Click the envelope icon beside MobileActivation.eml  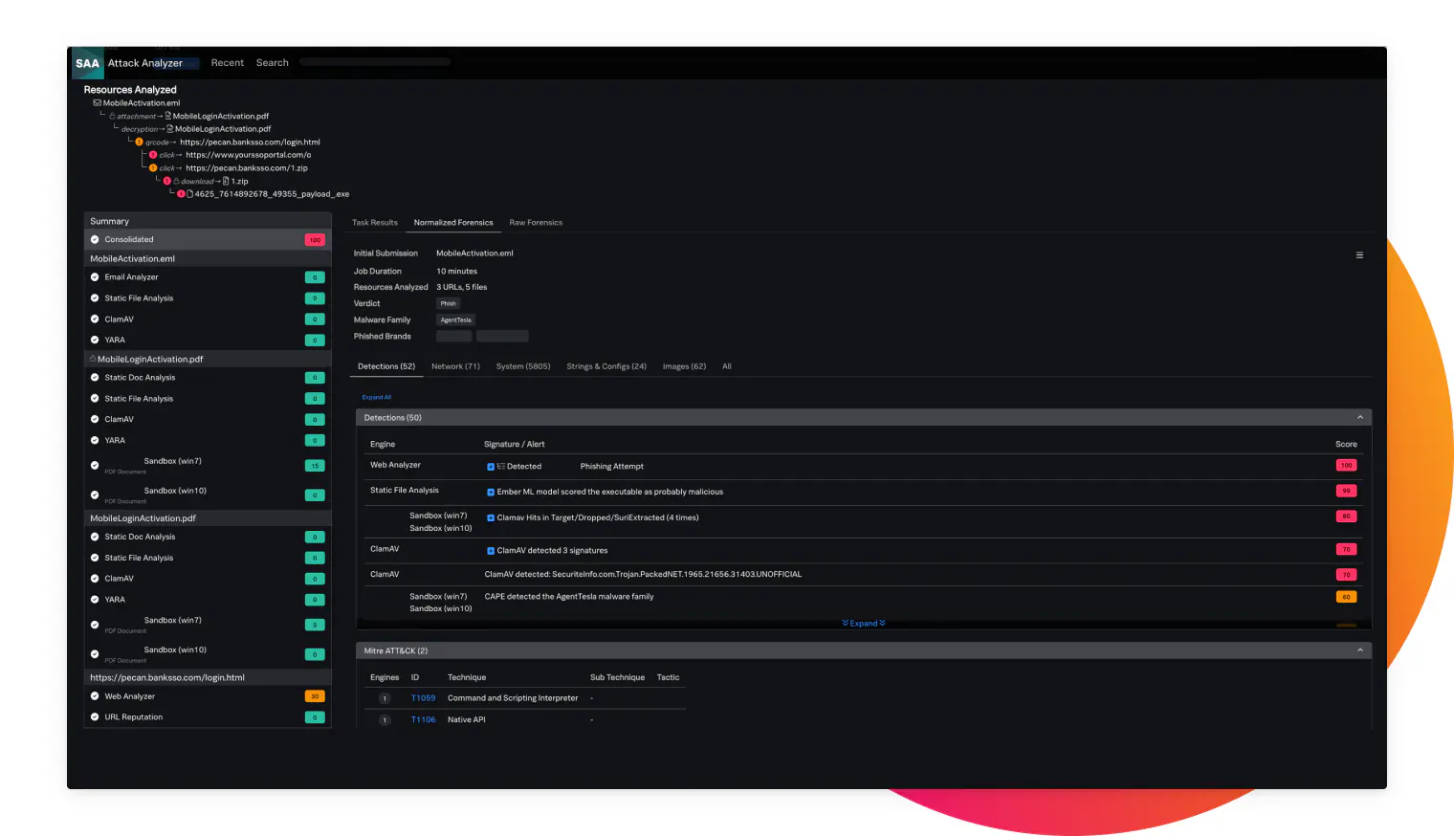coord(96,102)
